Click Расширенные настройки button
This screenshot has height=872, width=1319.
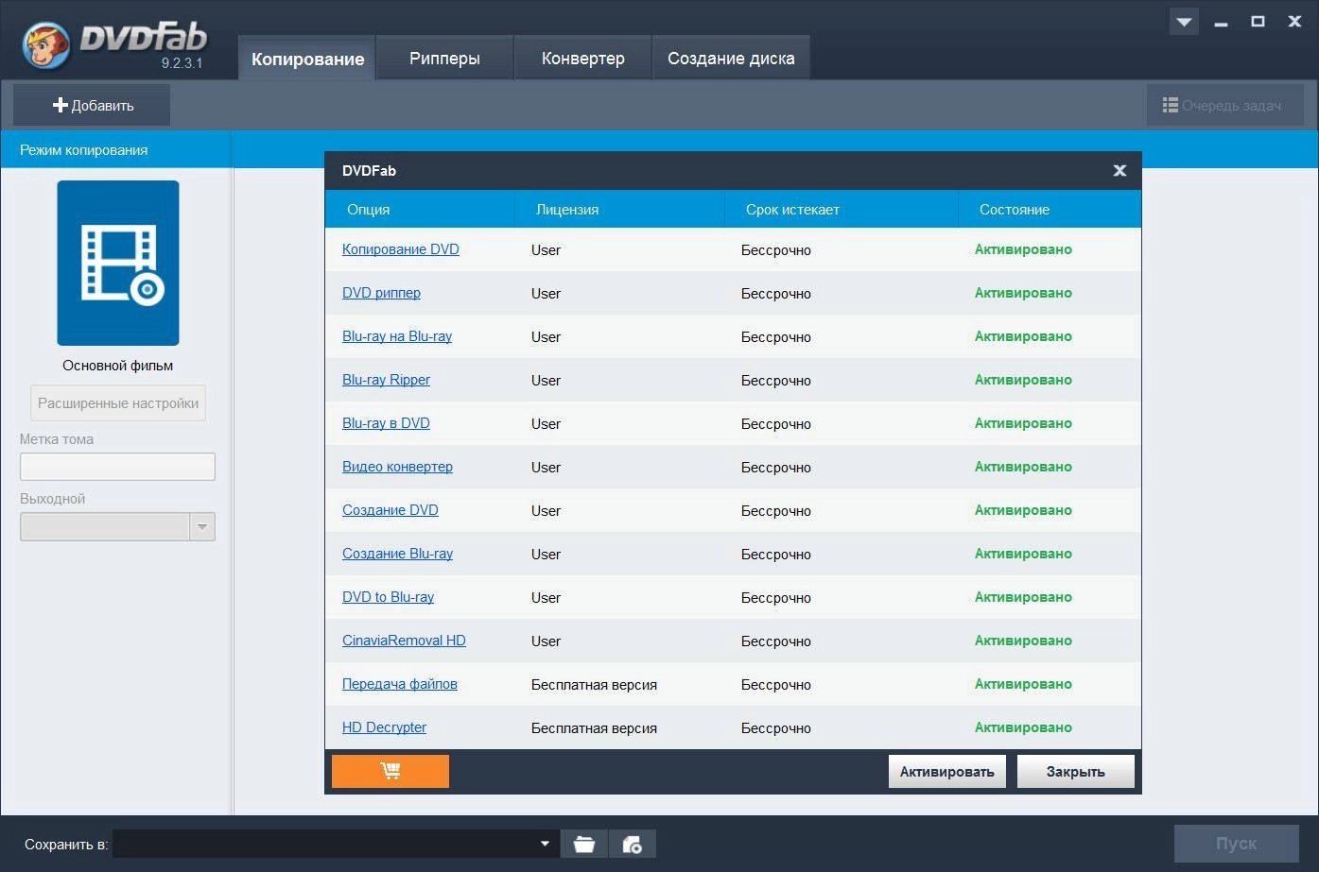[x=118, y=402]
